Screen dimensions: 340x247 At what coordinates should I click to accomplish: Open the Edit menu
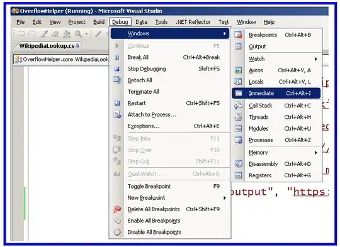click(x=37, y=22)
